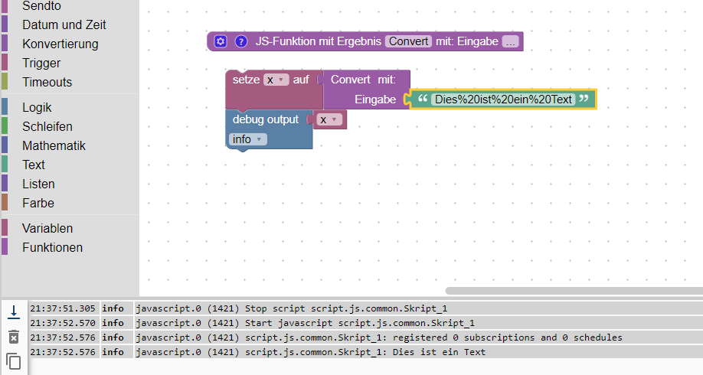The width and height of the screenshot is (703, 375).
Task: Open the Datum und Zeit category
Action: coord(64,24)
